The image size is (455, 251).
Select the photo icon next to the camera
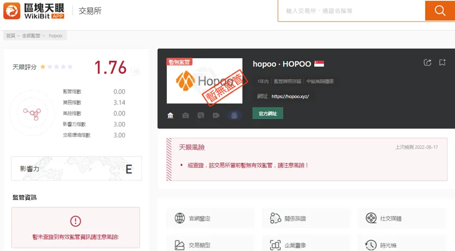(x=201, y=116)
